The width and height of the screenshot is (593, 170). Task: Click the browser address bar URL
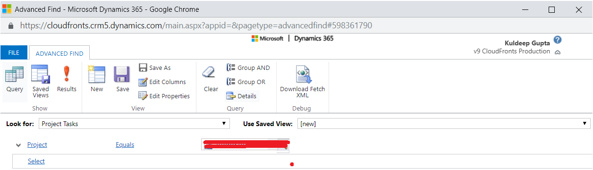pos(196,25)
